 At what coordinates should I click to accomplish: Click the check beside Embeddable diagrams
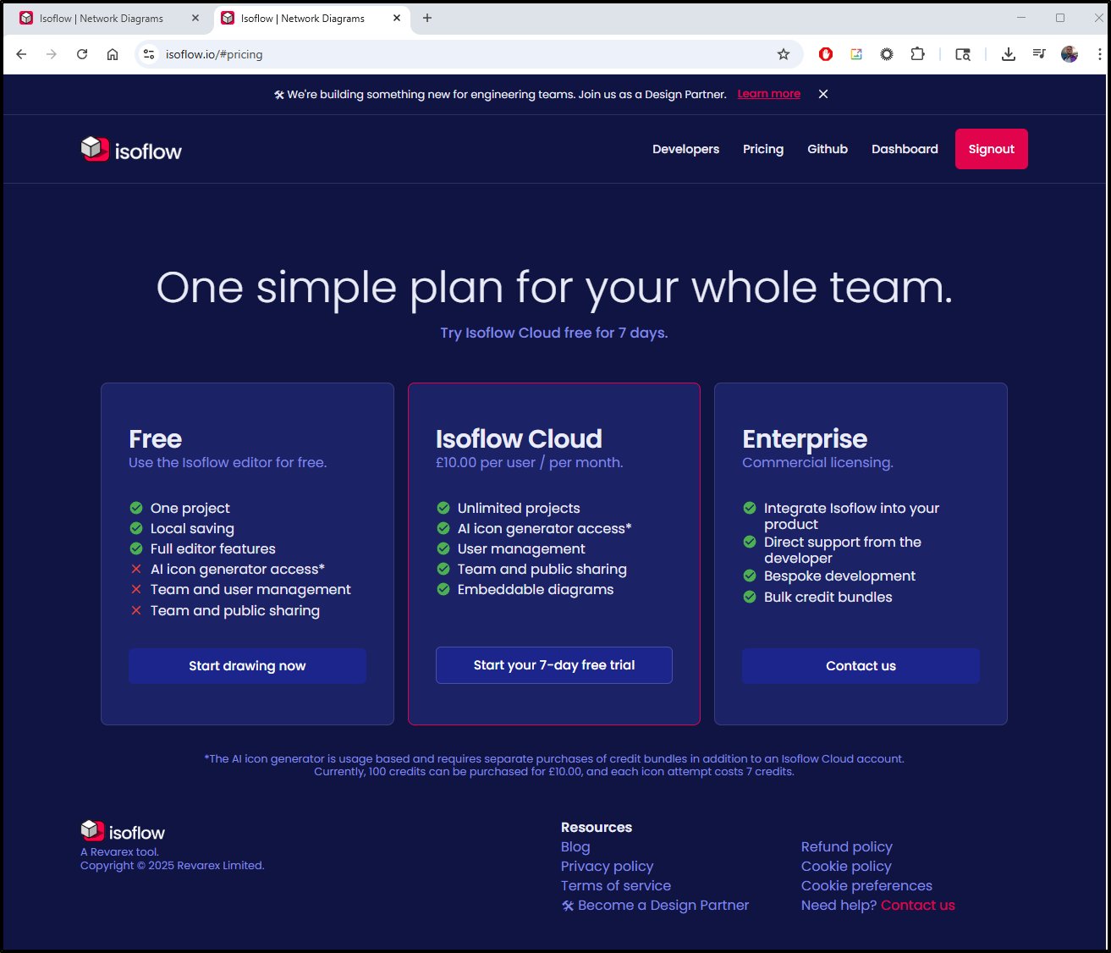pos(443,589)
